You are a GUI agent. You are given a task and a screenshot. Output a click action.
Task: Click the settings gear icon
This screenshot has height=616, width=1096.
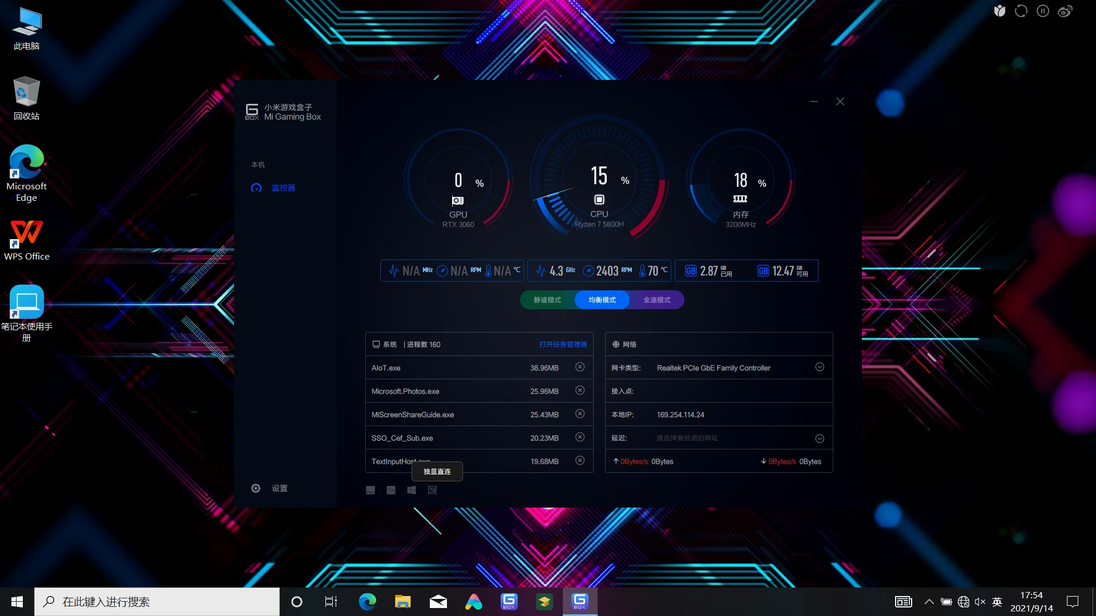click(256, 488)
